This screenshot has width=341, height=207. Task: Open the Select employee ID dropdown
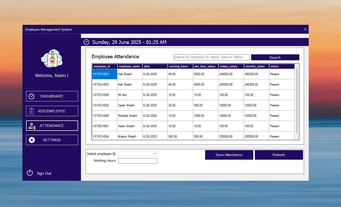tap(138, 154)
